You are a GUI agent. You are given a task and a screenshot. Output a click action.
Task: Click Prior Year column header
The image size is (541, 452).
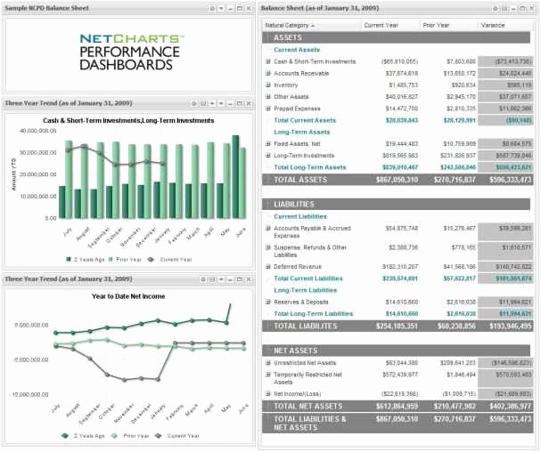pos(449,25)
